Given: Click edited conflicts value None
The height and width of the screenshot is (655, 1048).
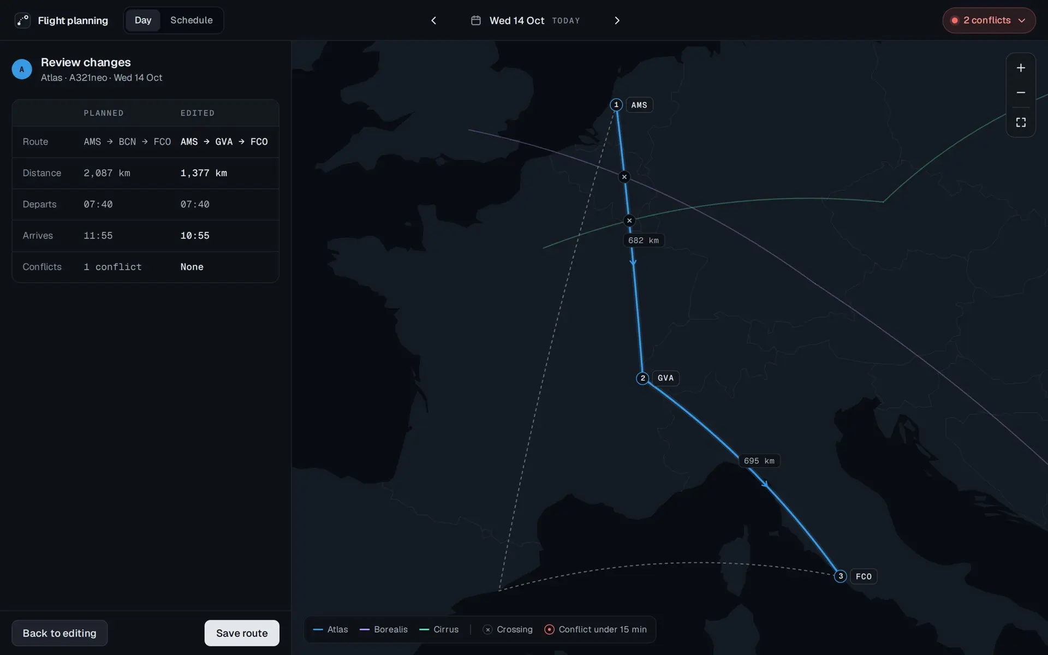Looking at the screenshot, I should click(x=192, y=267).
